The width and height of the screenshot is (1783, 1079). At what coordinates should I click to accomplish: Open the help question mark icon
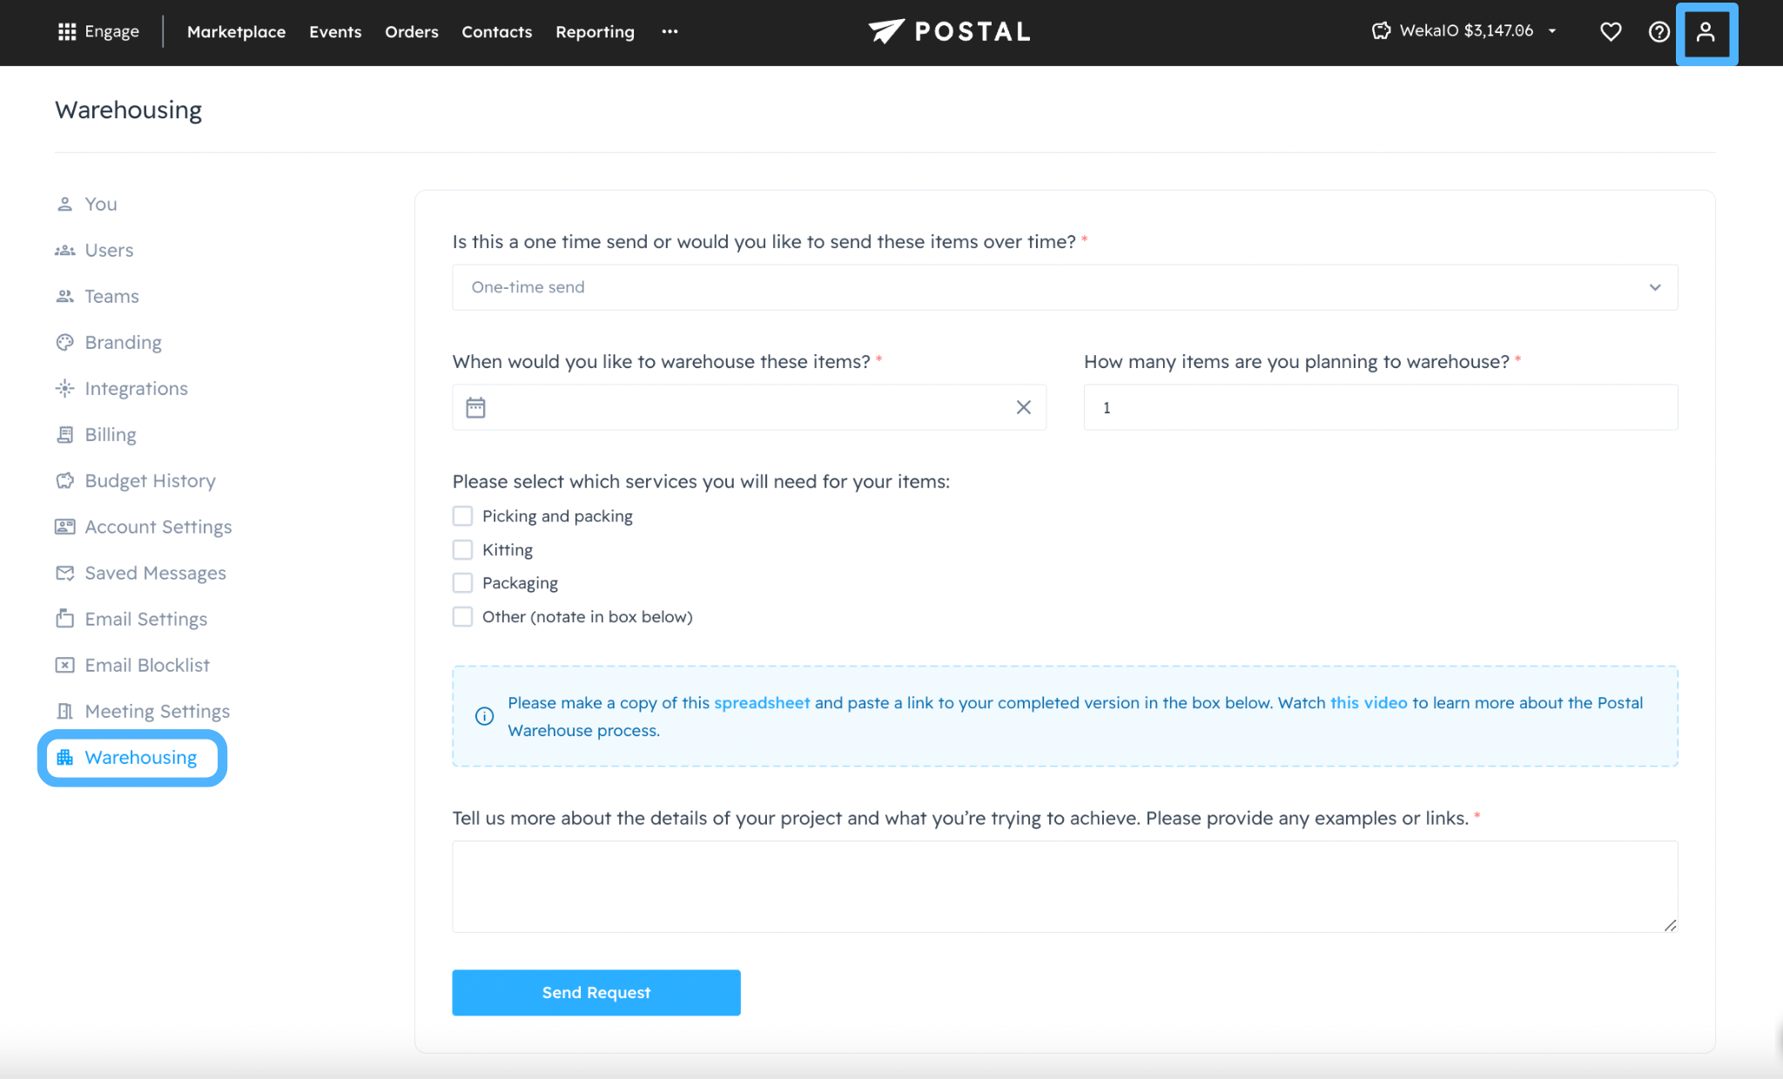(x=1659, y=32)
